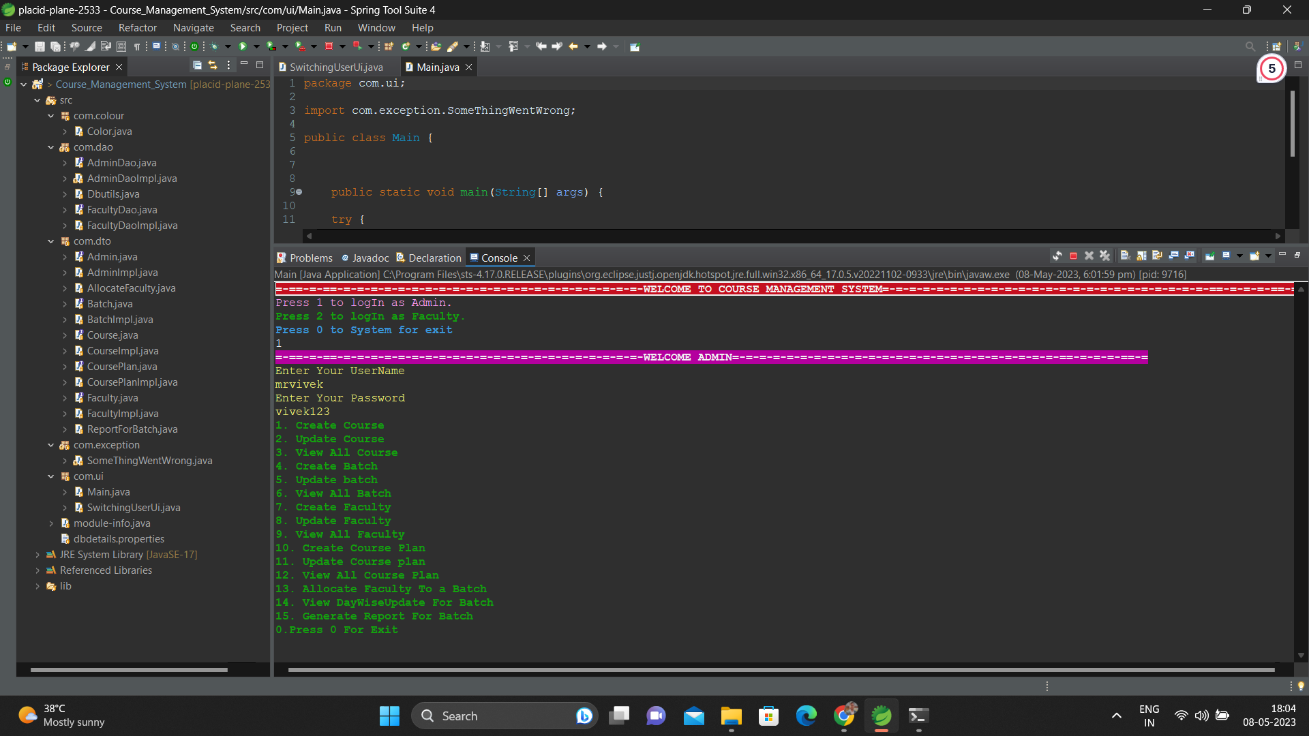The height and width of the screenshot is (736, 1309).
Task: Click the Console horizontal scrollbar
Action: pos(781,670)
